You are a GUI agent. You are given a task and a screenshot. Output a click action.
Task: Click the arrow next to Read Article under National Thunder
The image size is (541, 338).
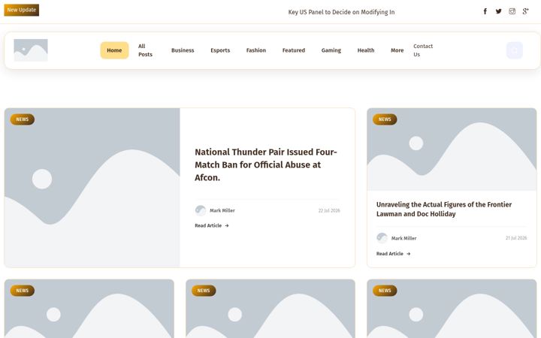[227, 225]
